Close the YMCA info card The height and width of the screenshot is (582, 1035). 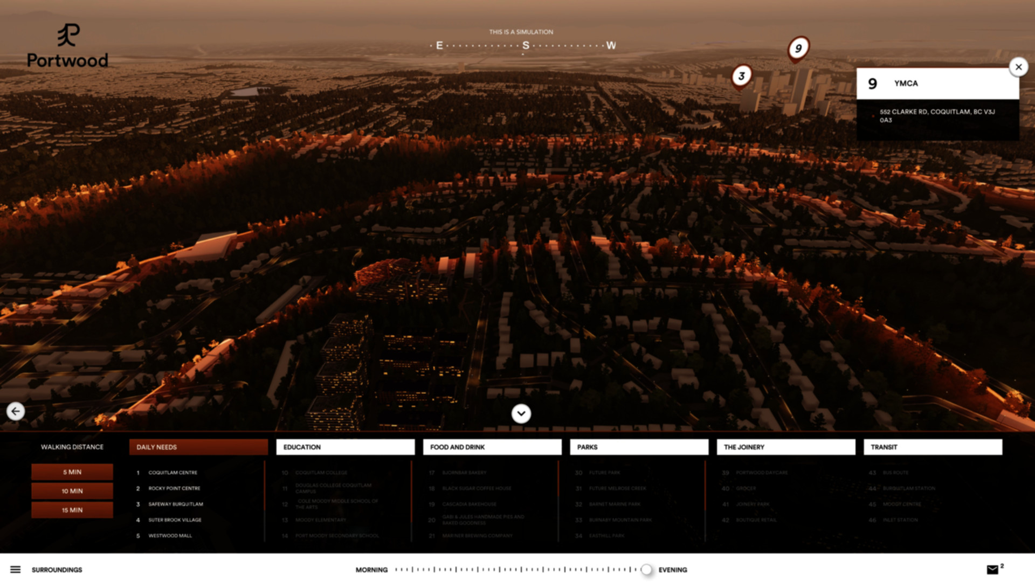[x=1018, y=67]
